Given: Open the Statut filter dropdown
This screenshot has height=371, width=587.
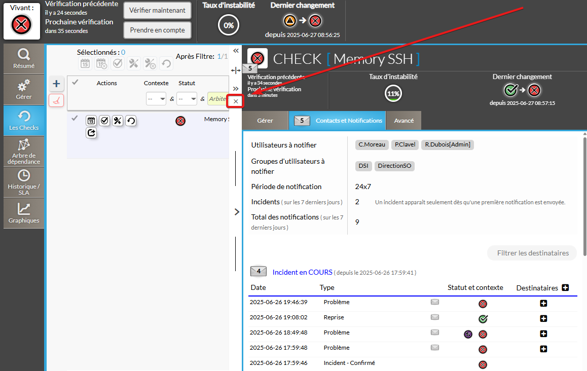Looking at the screenshot, I should point(187,99).
